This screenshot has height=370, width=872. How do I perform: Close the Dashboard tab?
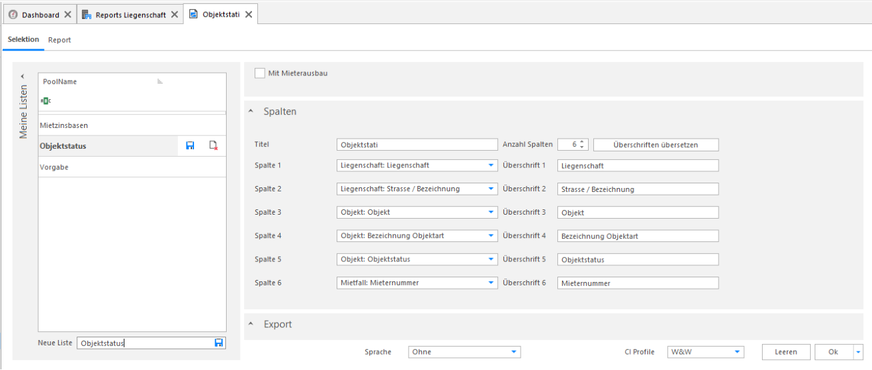(67, 15)
